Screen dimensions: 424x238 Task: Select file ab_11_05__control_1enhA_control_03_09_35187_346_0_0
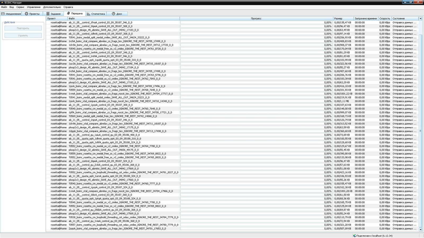pos(101,52)
